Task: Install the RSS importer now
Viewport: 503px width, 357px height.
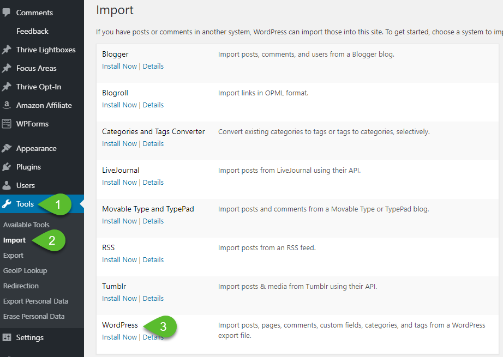Action: pyautogui.click(x=119, y=259)
